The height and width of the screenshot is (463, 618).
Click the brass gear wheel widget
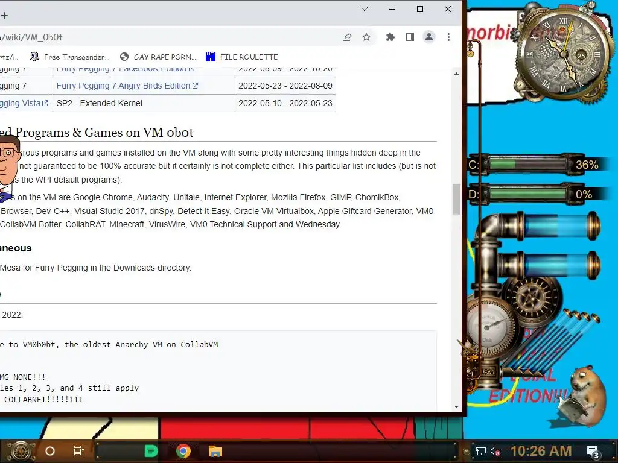point(532,297)
